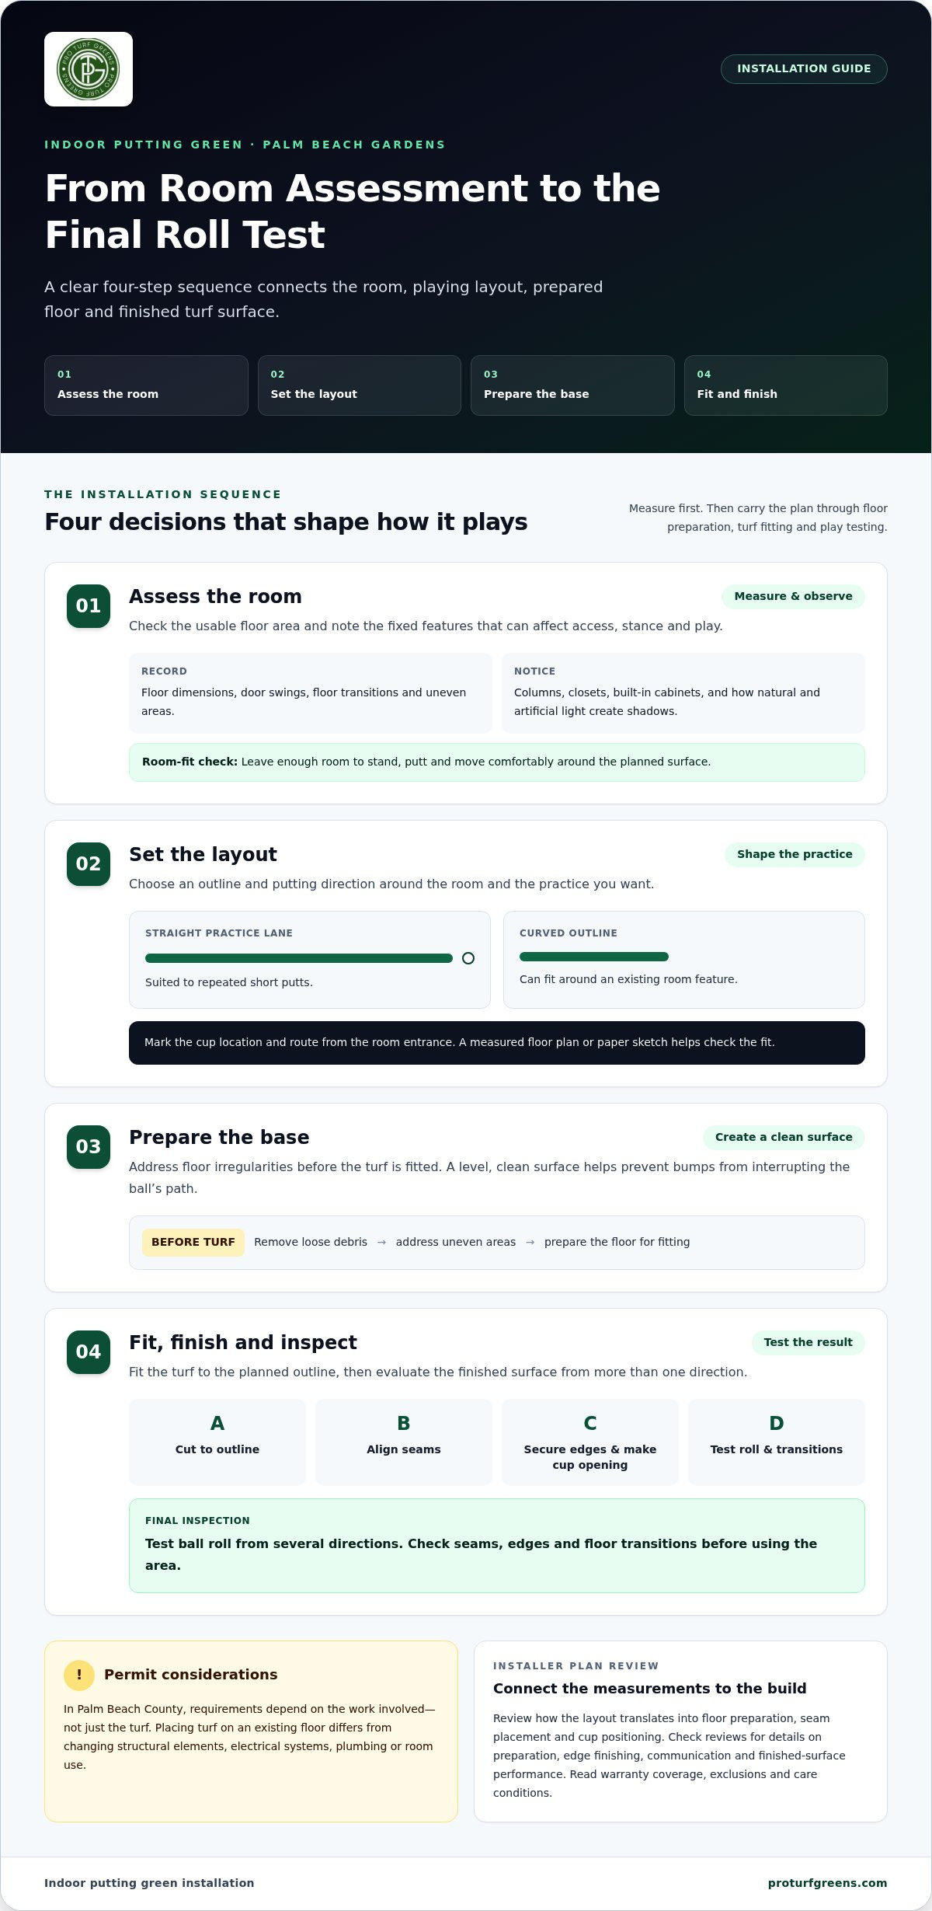
Task: Click the Pro Turf Greens logo
Action: point(89,69)
